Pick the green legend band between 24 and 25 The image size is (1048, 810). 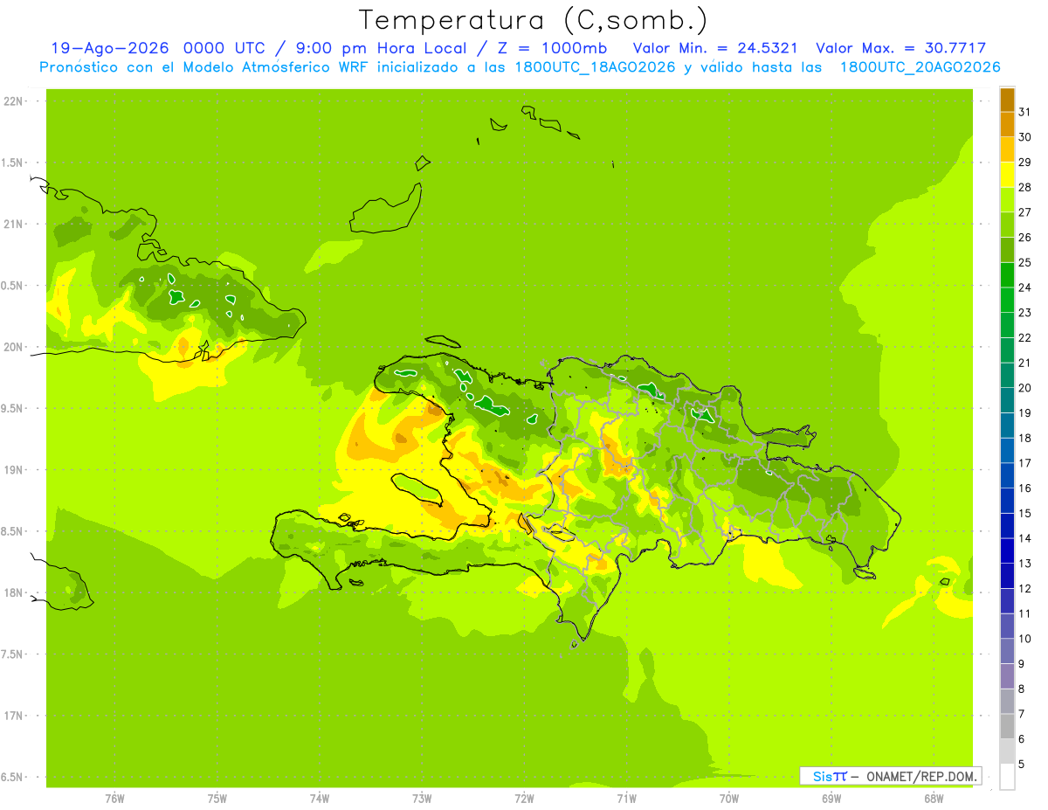click(x=1007, y=275)
